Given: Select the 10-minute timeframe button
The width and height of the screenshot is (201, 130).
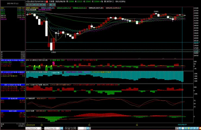Looking at the screenshot, I should (x=34, y=5).
